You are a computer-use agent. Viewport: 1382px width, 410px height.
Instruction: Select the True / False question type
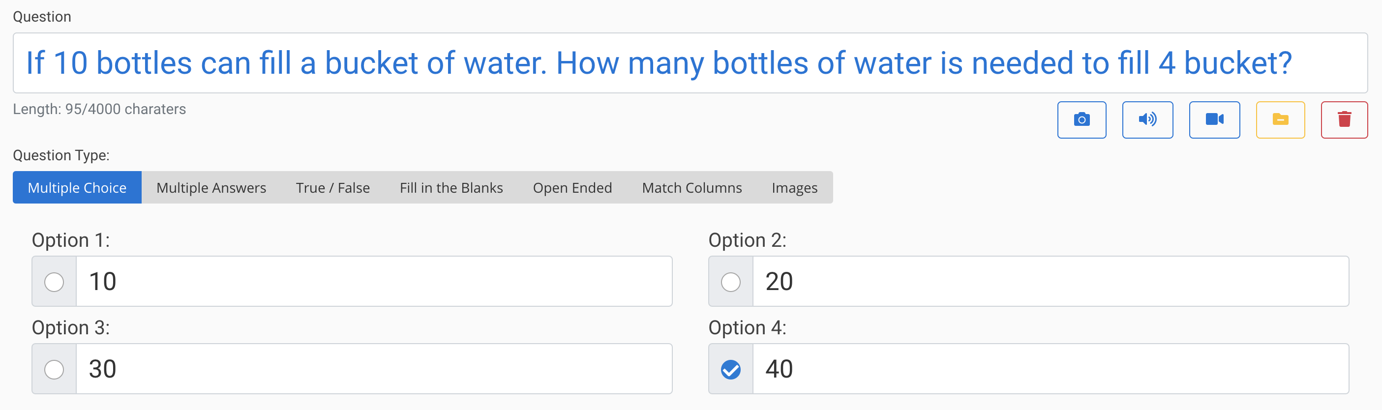(332, 187)
